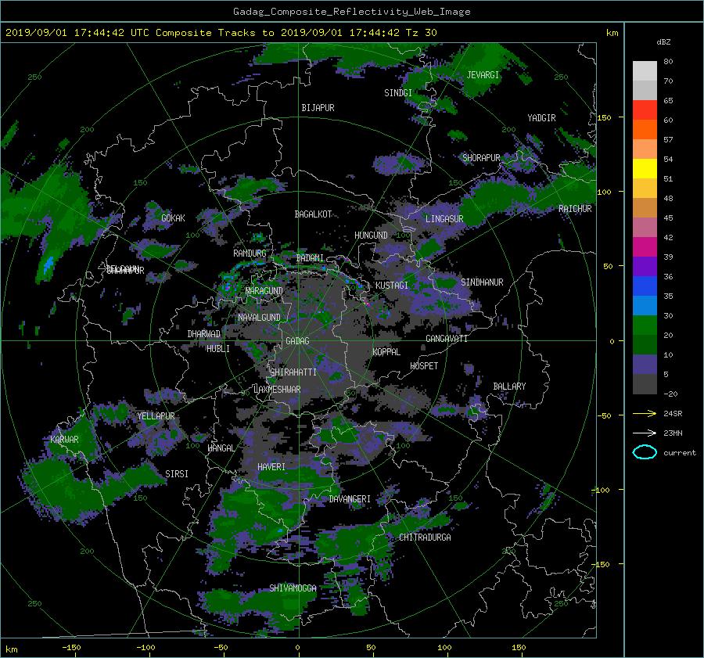Click the JEVARGI city label

[x=483, y=75]
